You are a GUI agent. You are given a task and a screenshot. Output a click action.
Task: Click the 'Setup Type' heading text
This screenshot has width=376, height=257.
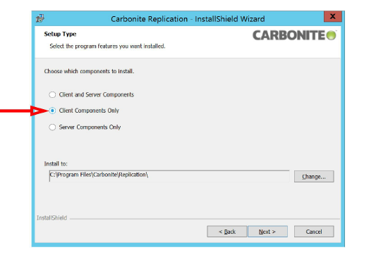(60, 34)
